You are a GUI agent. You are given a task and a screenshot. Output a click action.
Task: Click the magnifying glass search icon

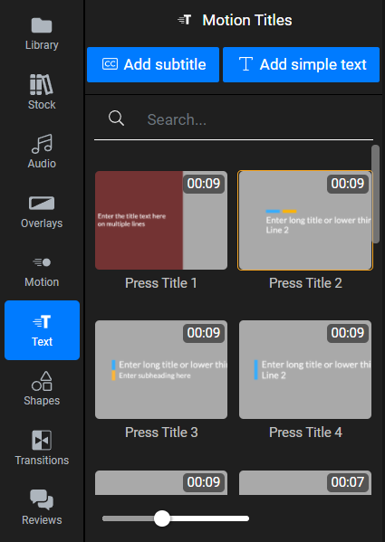tap(116, 119)
